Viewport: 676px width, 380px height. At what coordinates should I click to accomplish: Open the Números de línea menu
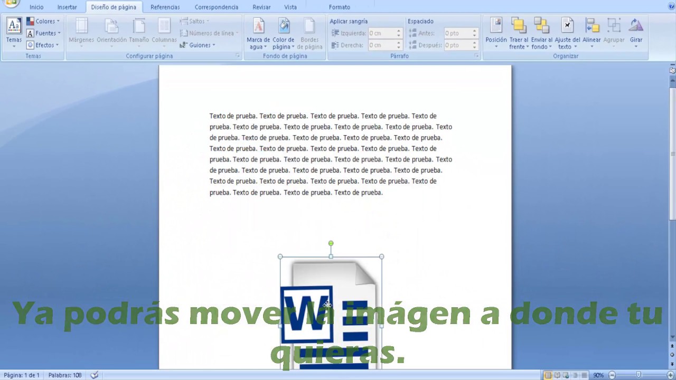tap(209, 33)
